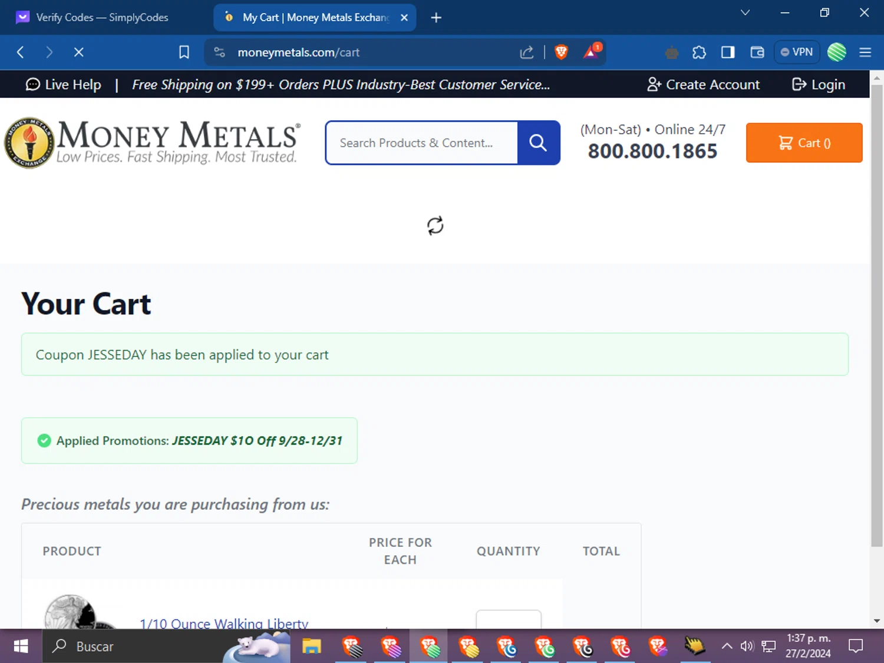Open the extensions puzzle icon
The height and width of the screenshot is (663, 884).
coord(699,52)
